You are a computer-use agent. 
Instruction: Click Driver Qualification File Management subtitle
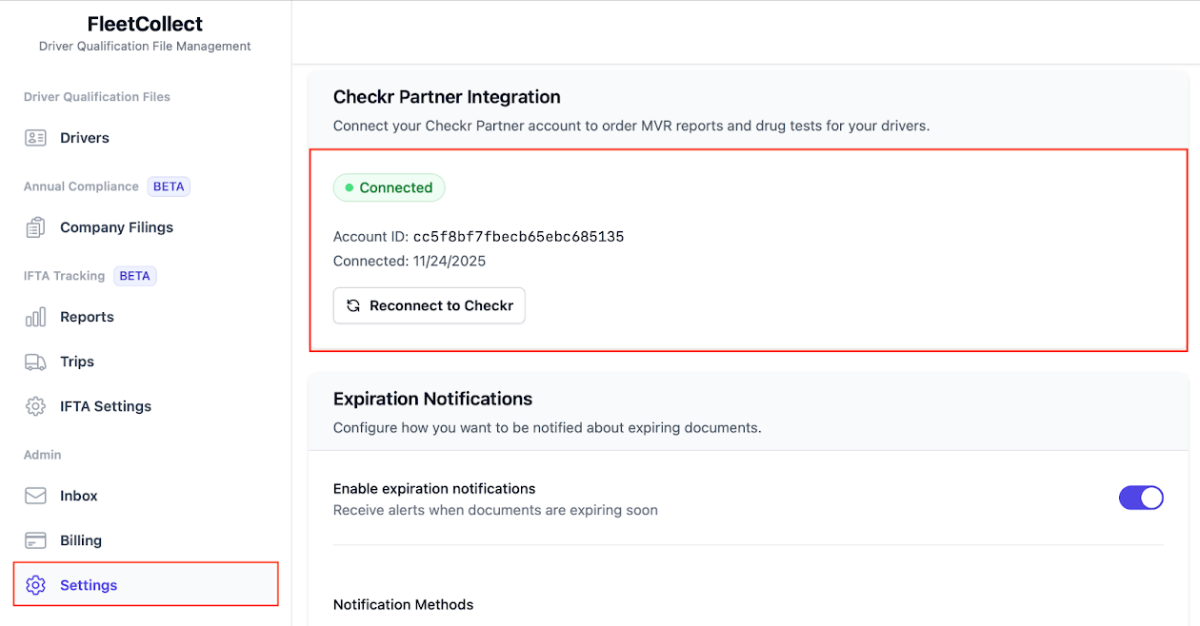tap(145, 46)
